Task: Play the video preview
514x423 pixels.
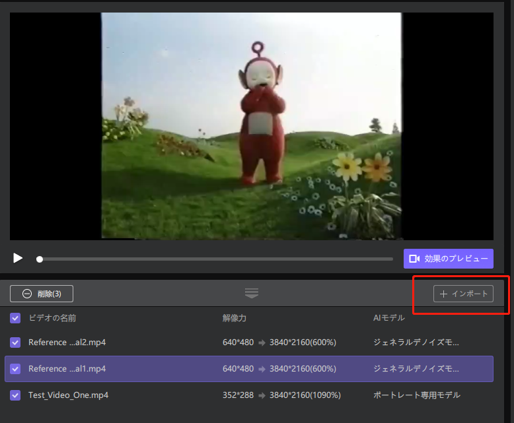Action: click(18, 258)
